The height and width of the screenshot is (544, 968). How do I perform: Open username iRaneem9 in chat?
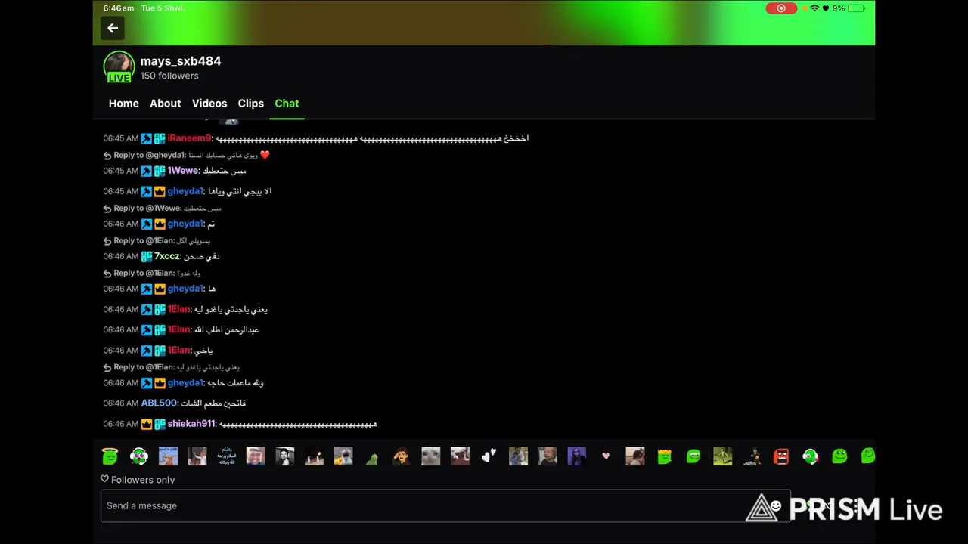[x=190, y=138]
